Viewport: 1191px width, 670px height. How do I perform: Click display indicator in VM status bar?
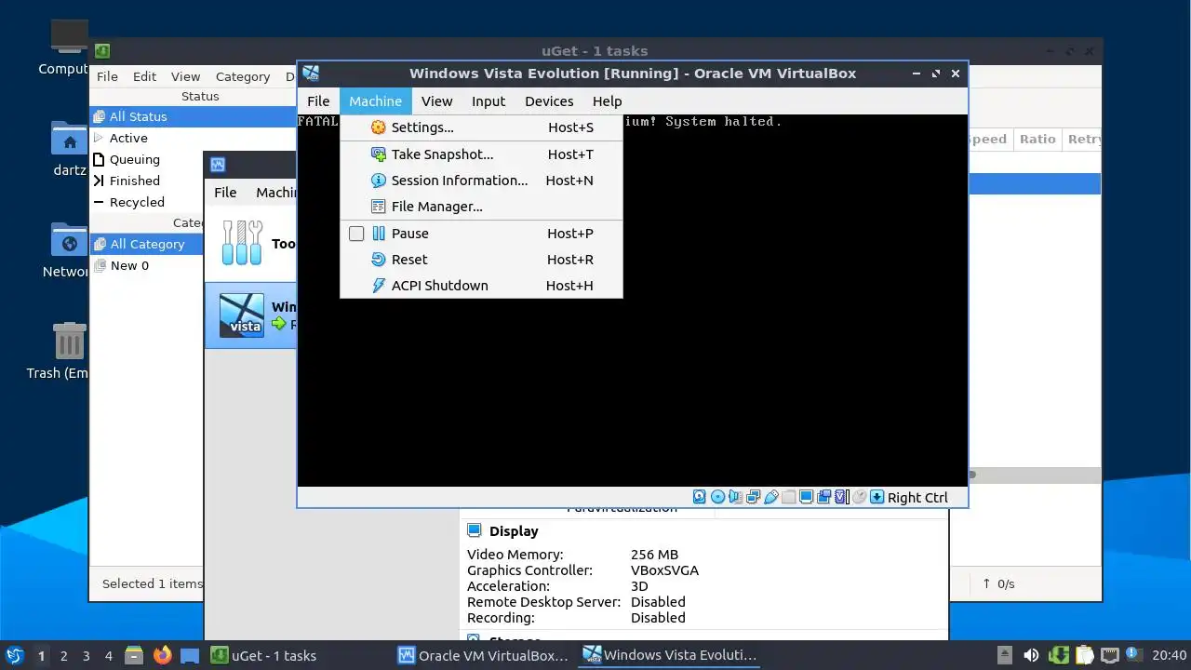pos(806,497)
